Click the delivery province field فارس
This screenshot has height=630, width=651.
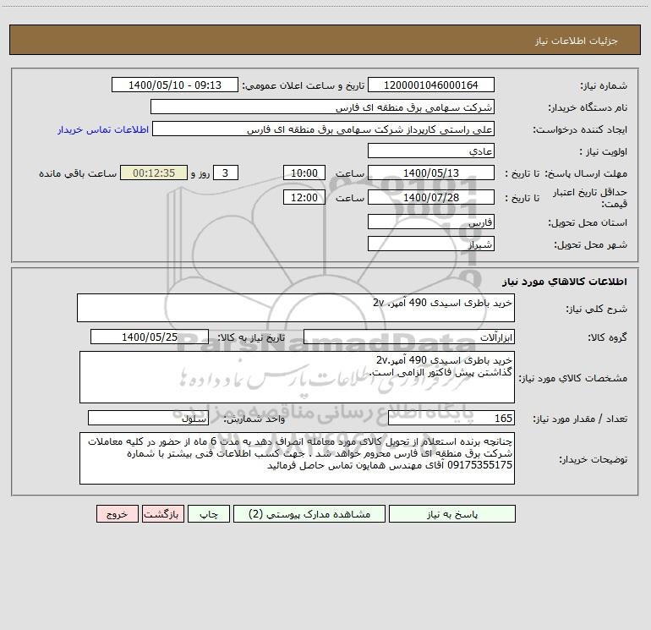coord(431,222)
